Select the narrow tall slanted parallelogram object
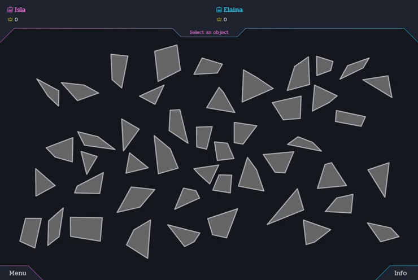 point(55,227)
